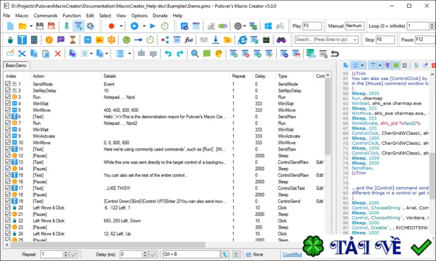The image size is (436, 261).
Task: Apply Repeat value with green check button
Action: (74, 254)
